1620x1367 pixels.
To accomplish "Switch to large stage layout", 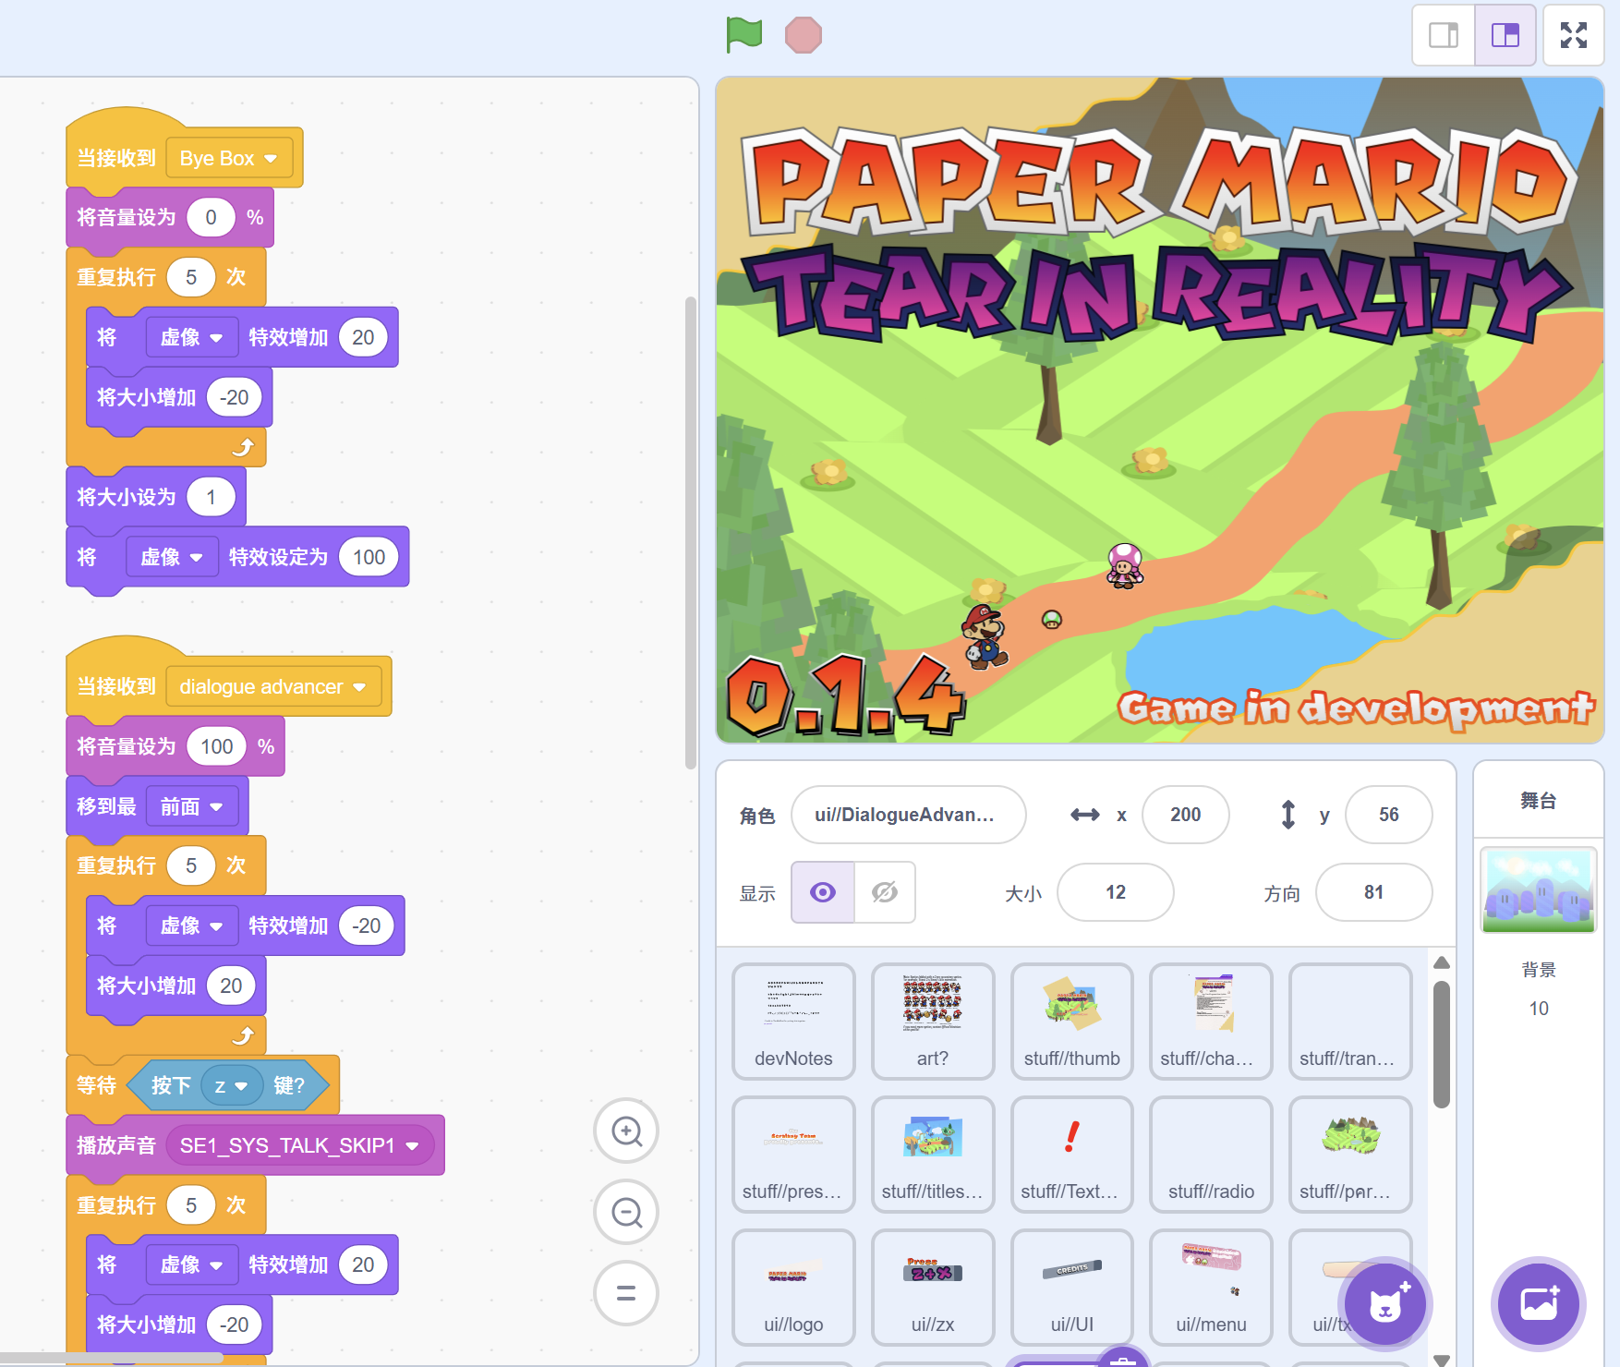I will click(x=1505, y=35).
